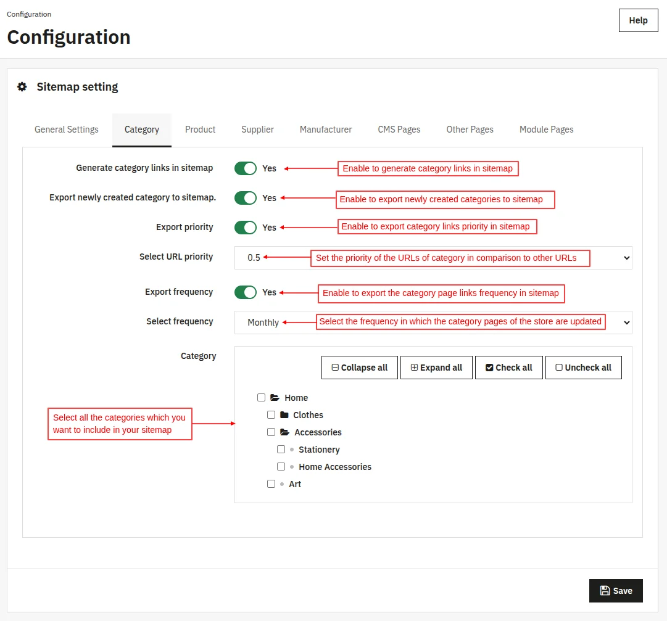
Task: Open the Category tab
Action: (142, 130)
